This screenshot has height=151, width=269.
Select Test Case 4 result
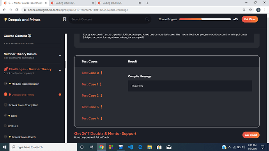(x=92, y=118)
